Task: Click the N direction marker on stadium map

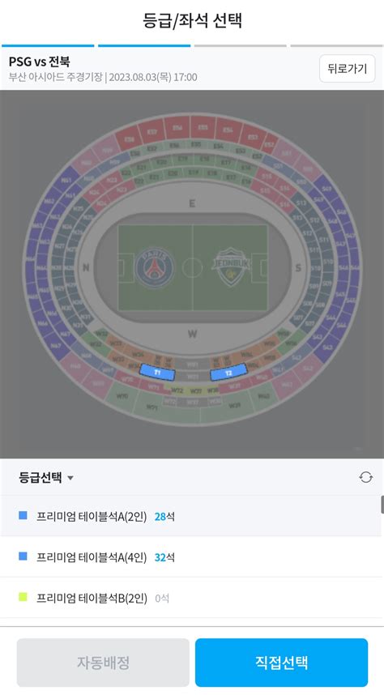Action: pos(86,268)
